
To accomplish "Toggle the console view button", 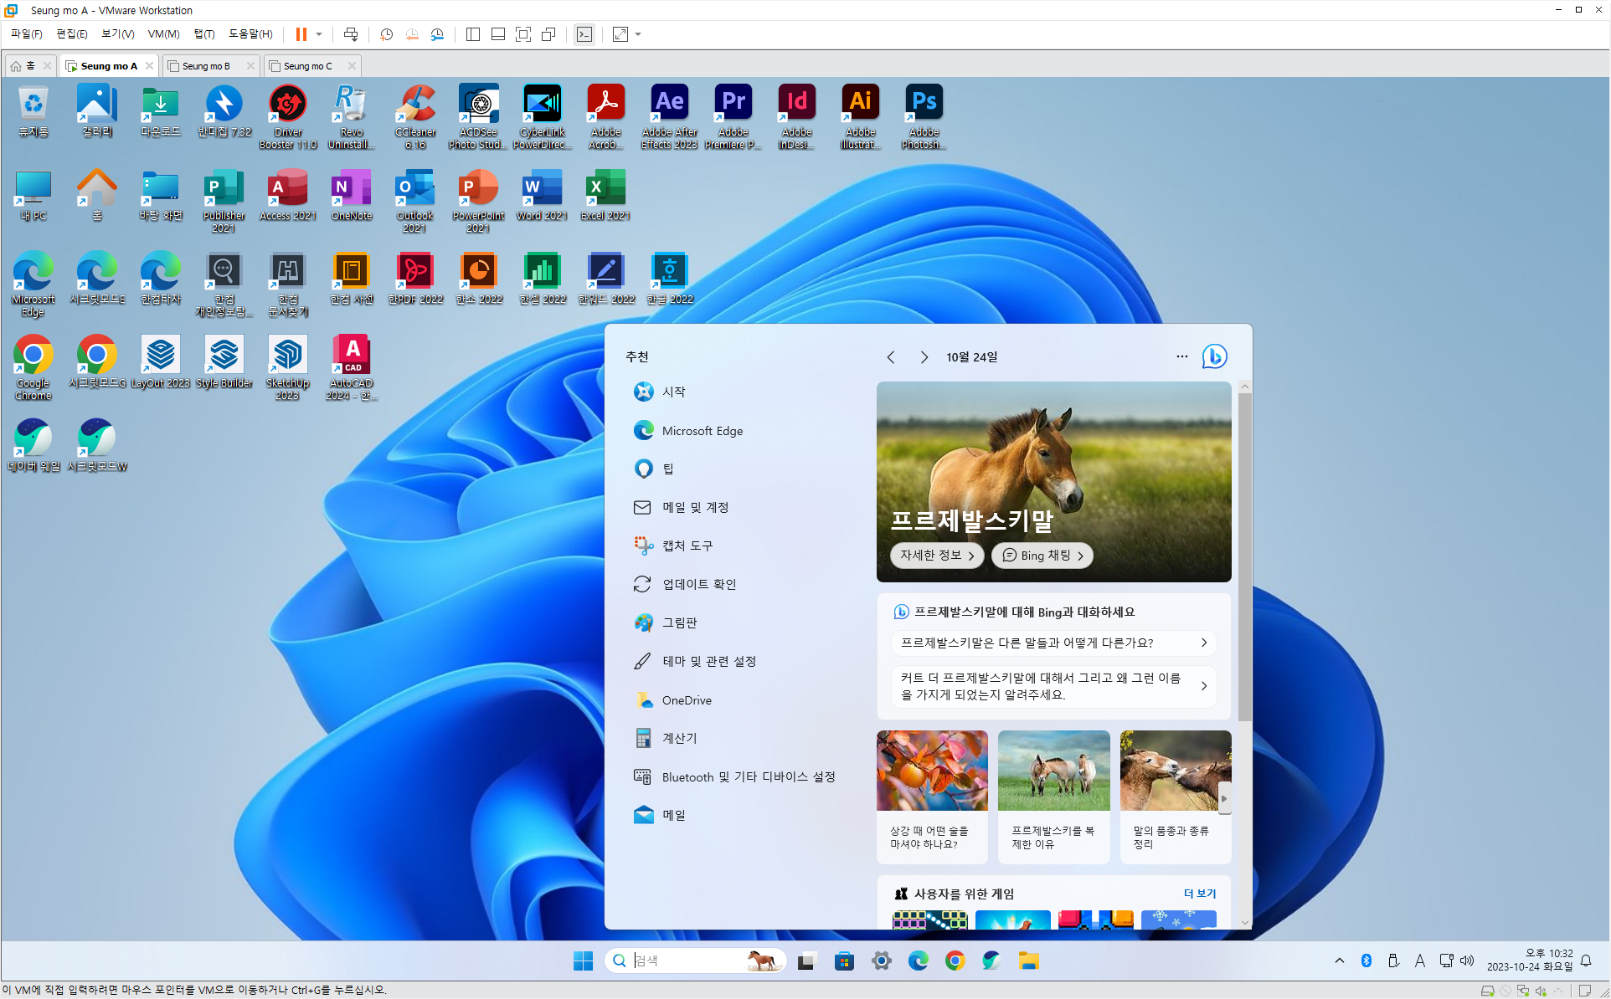I will (x=584, y=34).
